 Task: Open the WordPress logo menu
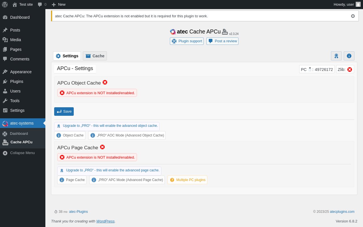[x=5, y=5]
